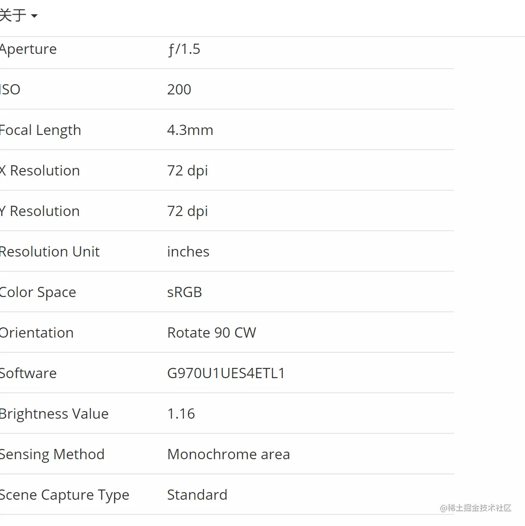Click the Rotate 90 CW orientation value

click(x=212, y=333)
